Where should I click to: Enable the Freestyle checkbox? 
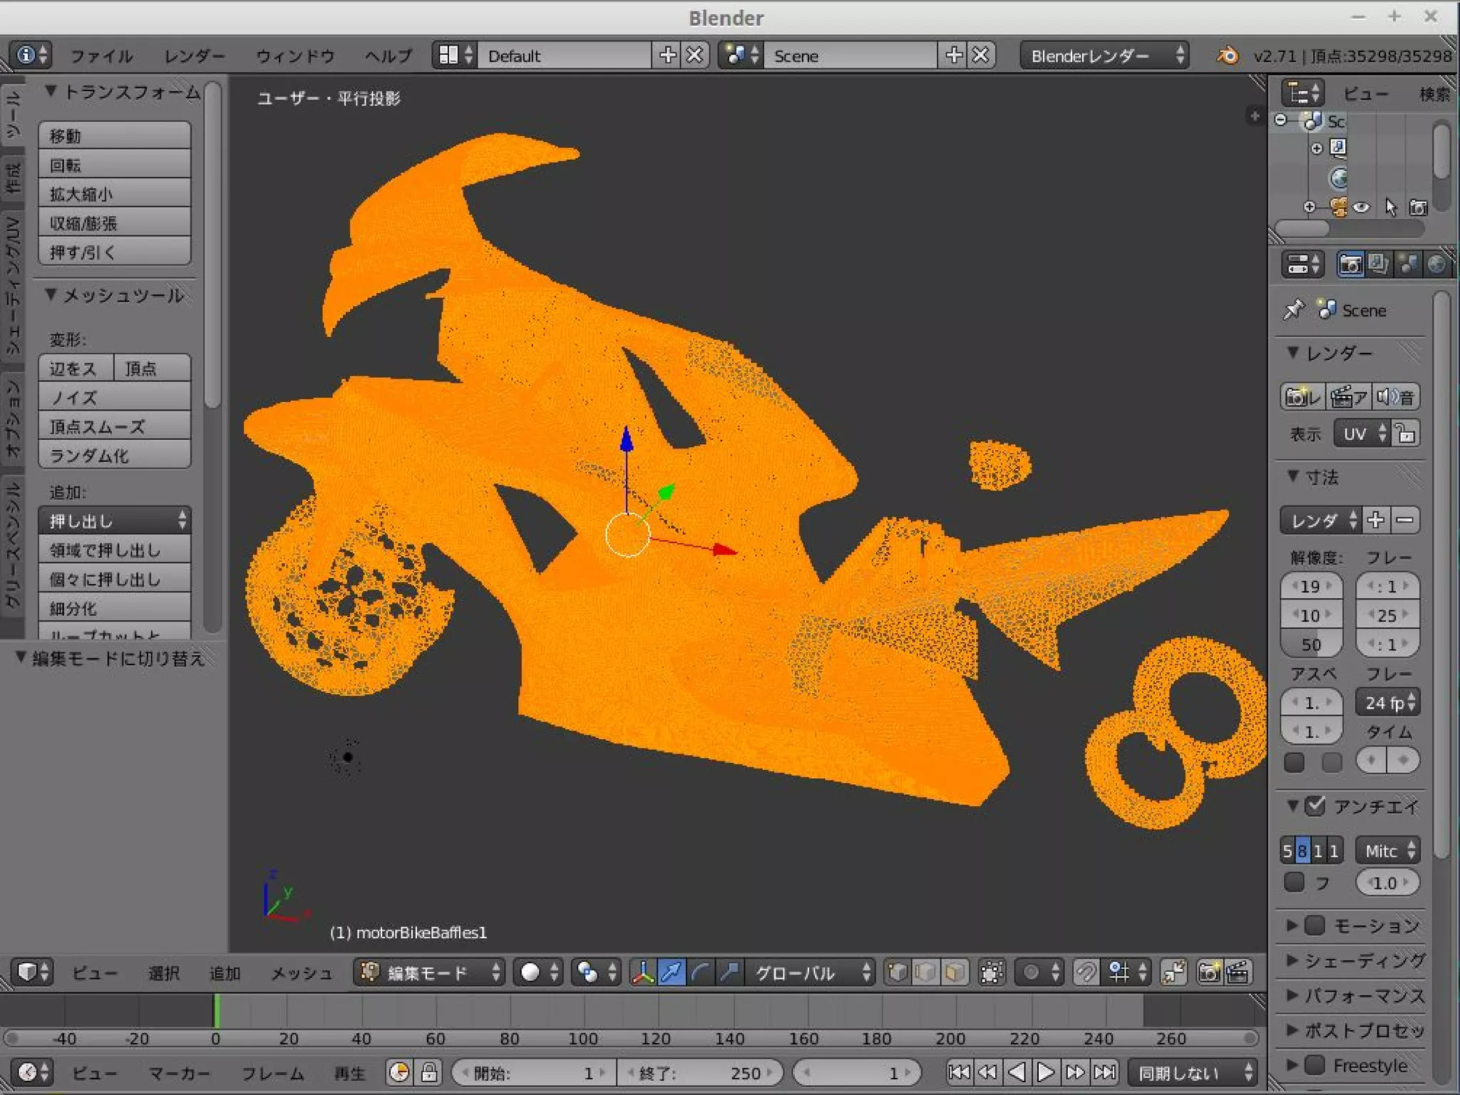(x=1315, y=1065)
